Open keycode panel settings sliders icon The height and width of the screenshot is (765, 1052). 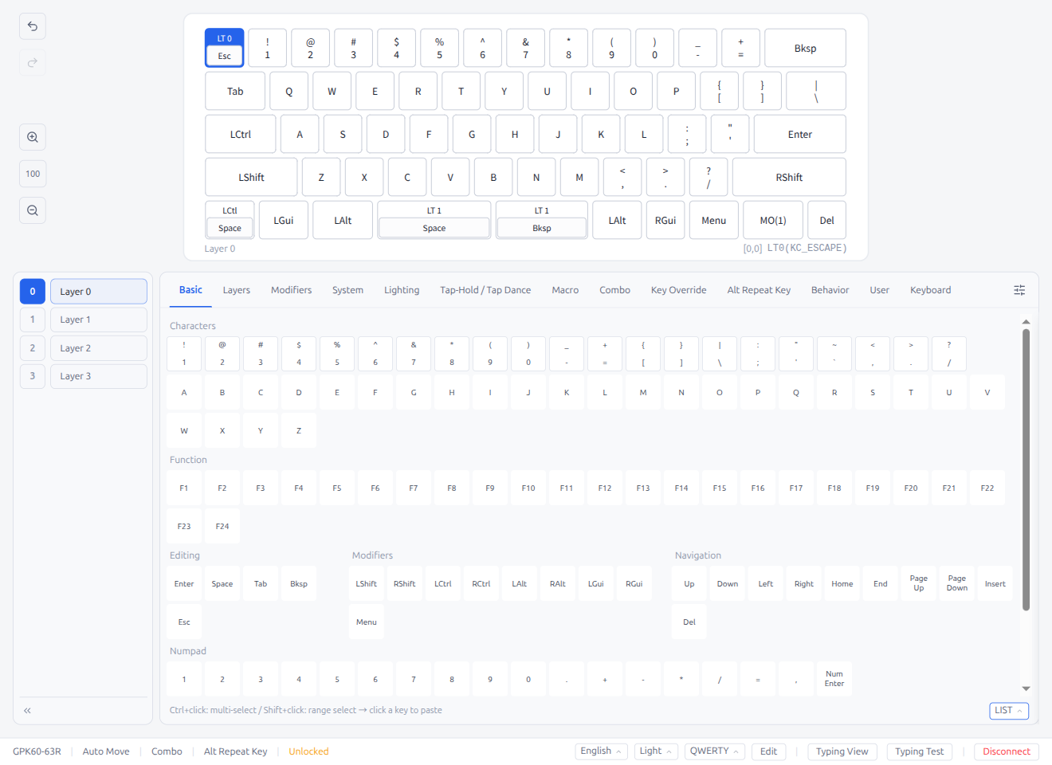click(x=1019, y=290)
